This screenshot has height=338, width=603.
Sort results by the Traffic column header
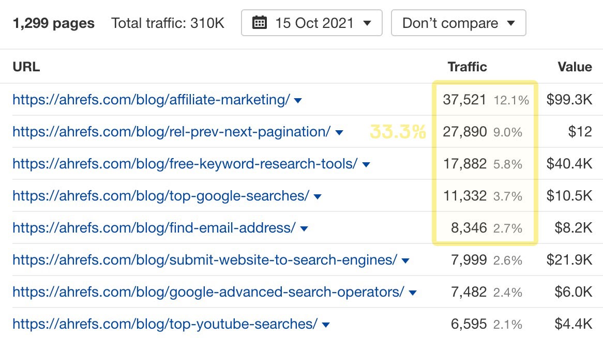tap(466, 67)
